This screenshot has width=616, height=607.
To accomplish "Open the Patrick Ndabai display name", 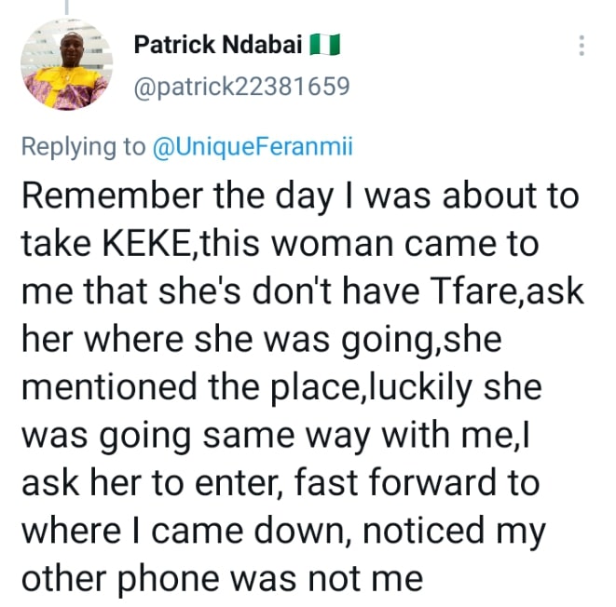I will click(x=218, y=45).
